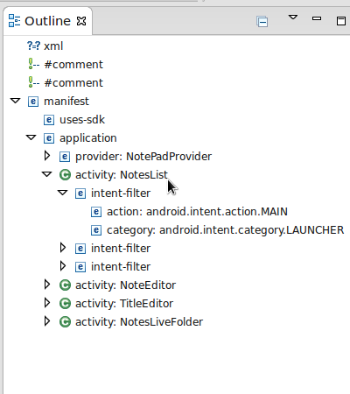This screenshot has height=394, width=350.
Task: Click the green class icon for NotesLiveFolder
Action: (65, 322)
